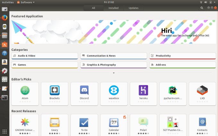Open system settings wrench icon in dock

click(4, 71)
